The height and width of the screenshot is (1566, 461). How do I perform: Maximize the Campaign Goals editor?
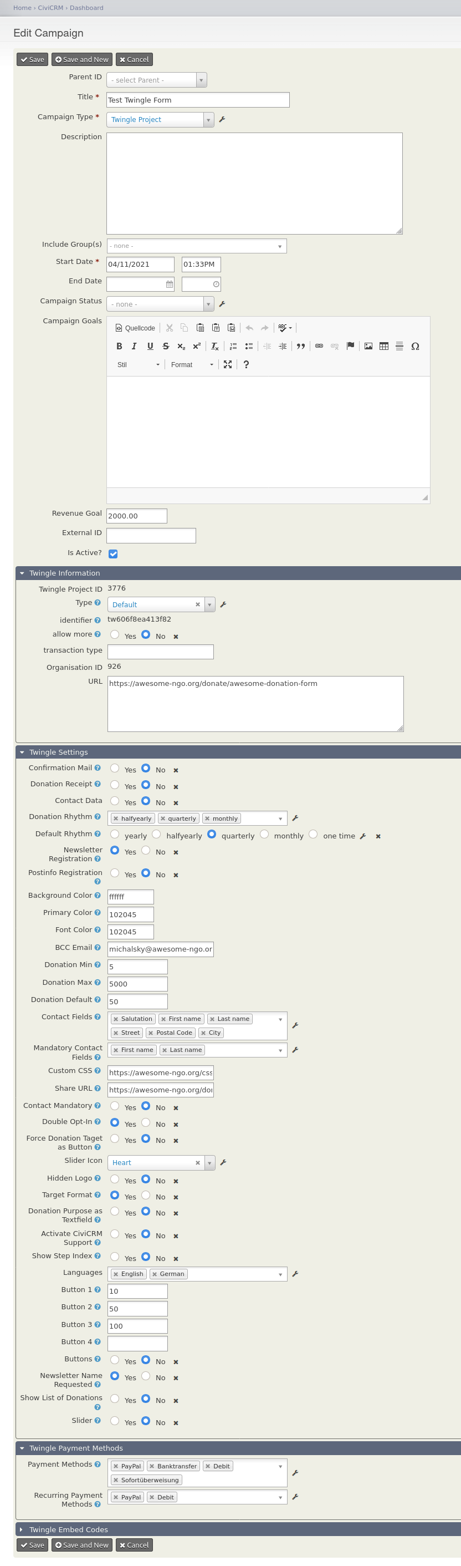coord(228,364)
